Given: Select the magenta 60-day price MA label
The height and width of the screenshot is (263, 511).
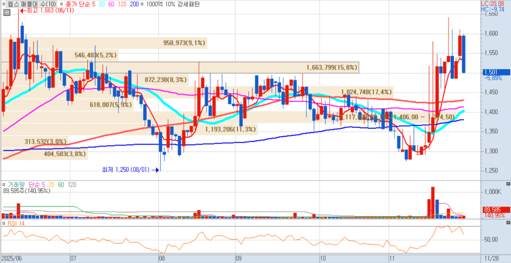Looking at the screenshot, I should coord(112,4).
